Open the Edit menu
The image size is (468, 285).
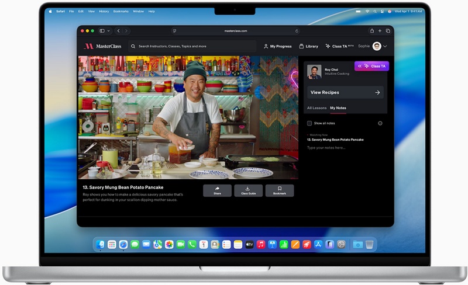tap(81, 11)
